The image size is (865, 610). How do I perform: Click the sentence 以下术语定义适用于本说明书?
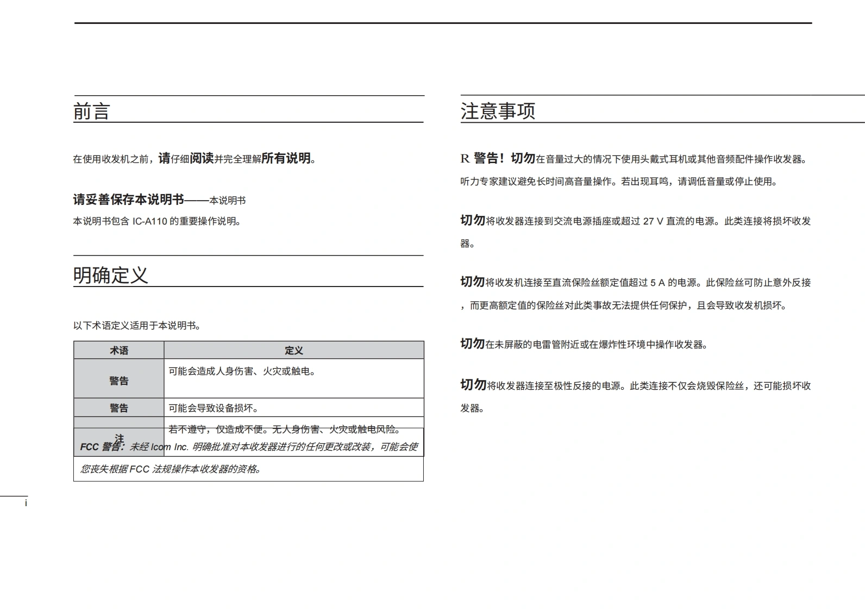point(137,326)
